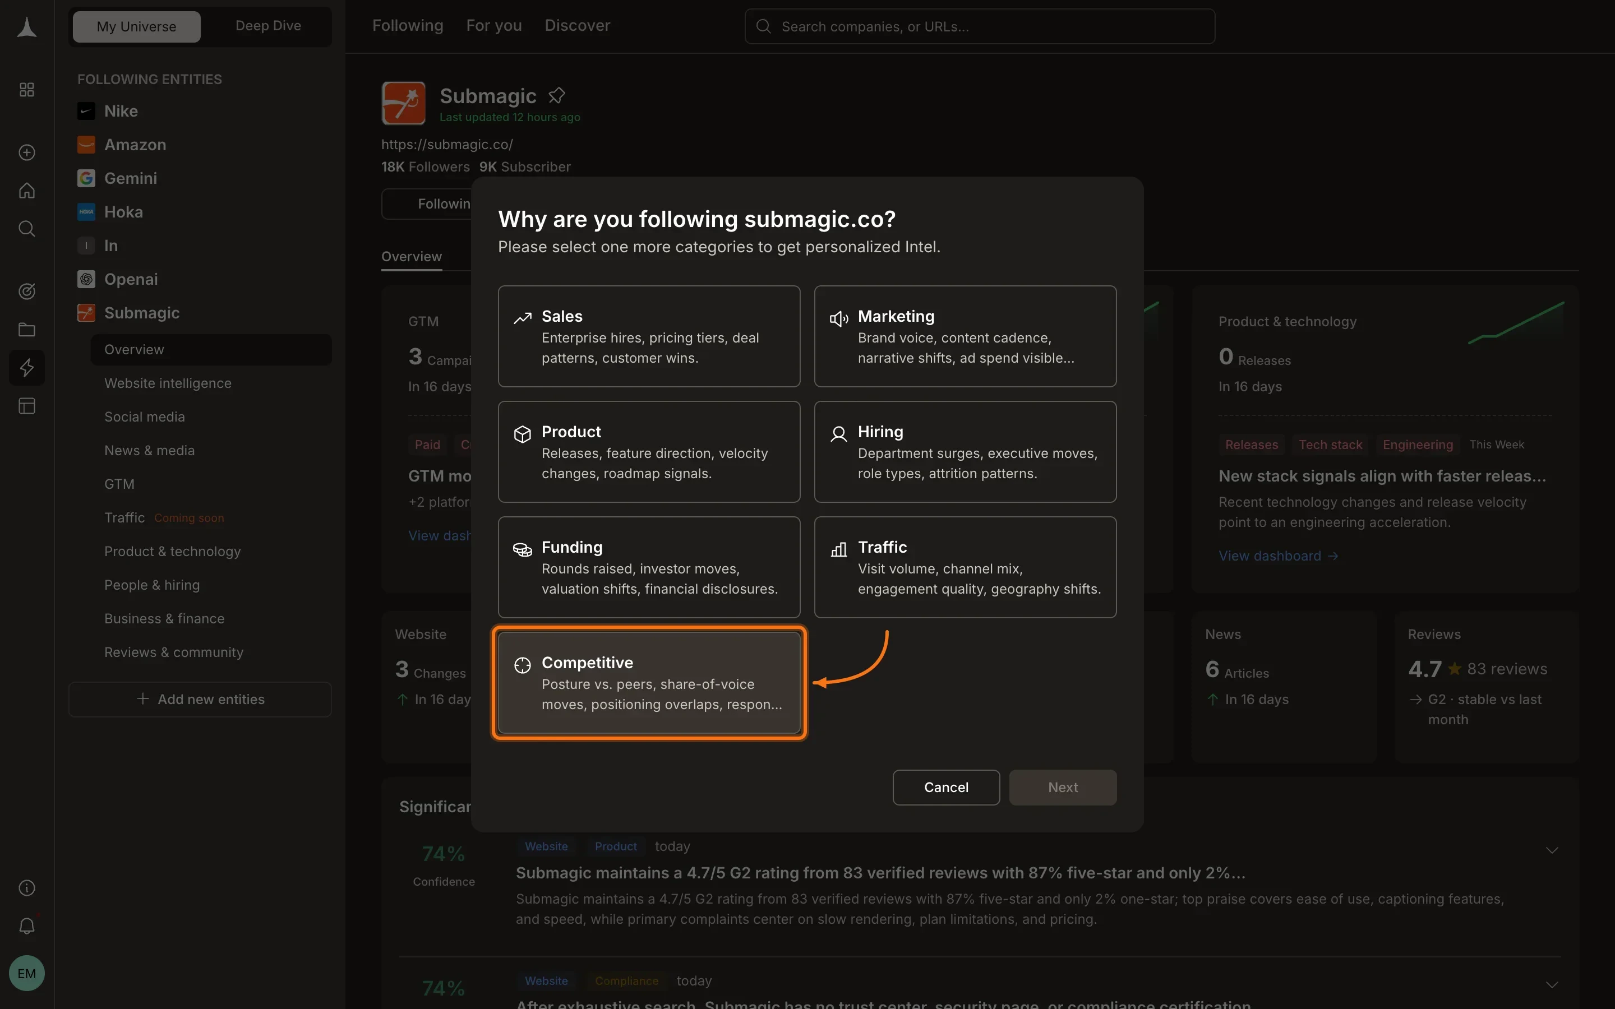The width and height of the screenshot is (1615, 1009).
Task: Select the Sales category card
Action: point(649,336)
